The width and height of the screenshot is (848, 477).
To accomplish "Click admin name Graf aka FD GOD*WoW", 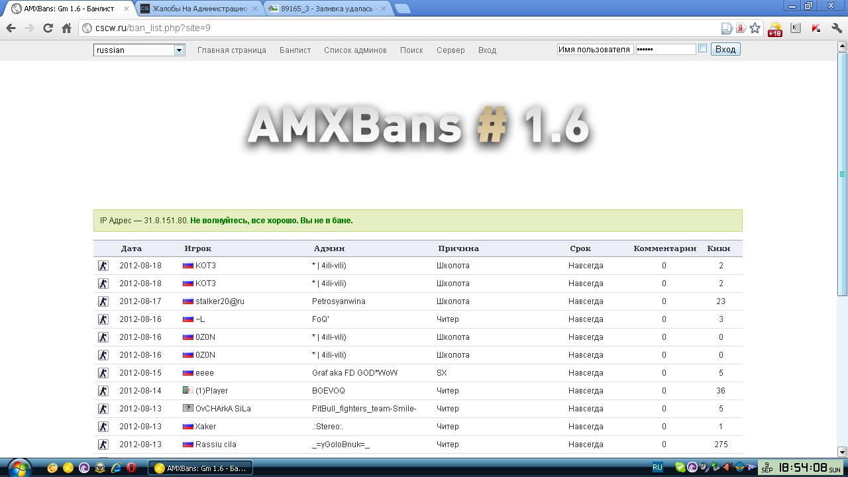I will click(x=355, y=373).
